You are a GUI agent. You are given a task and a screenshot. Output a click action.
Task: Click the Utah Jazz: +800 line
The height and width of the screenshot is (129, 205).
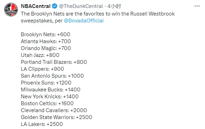pyautogui.click(x=40, y=55)
